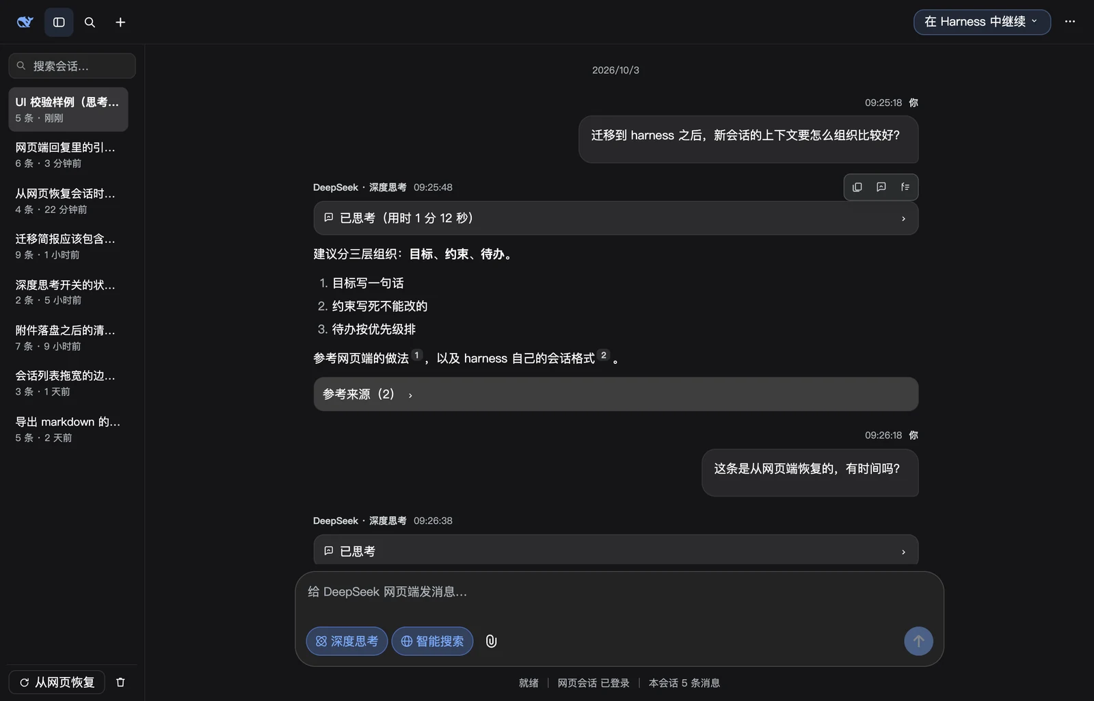Click the 从网页恢复 button
This screenshot has width=1094, height=701.
tap(57, 682)
